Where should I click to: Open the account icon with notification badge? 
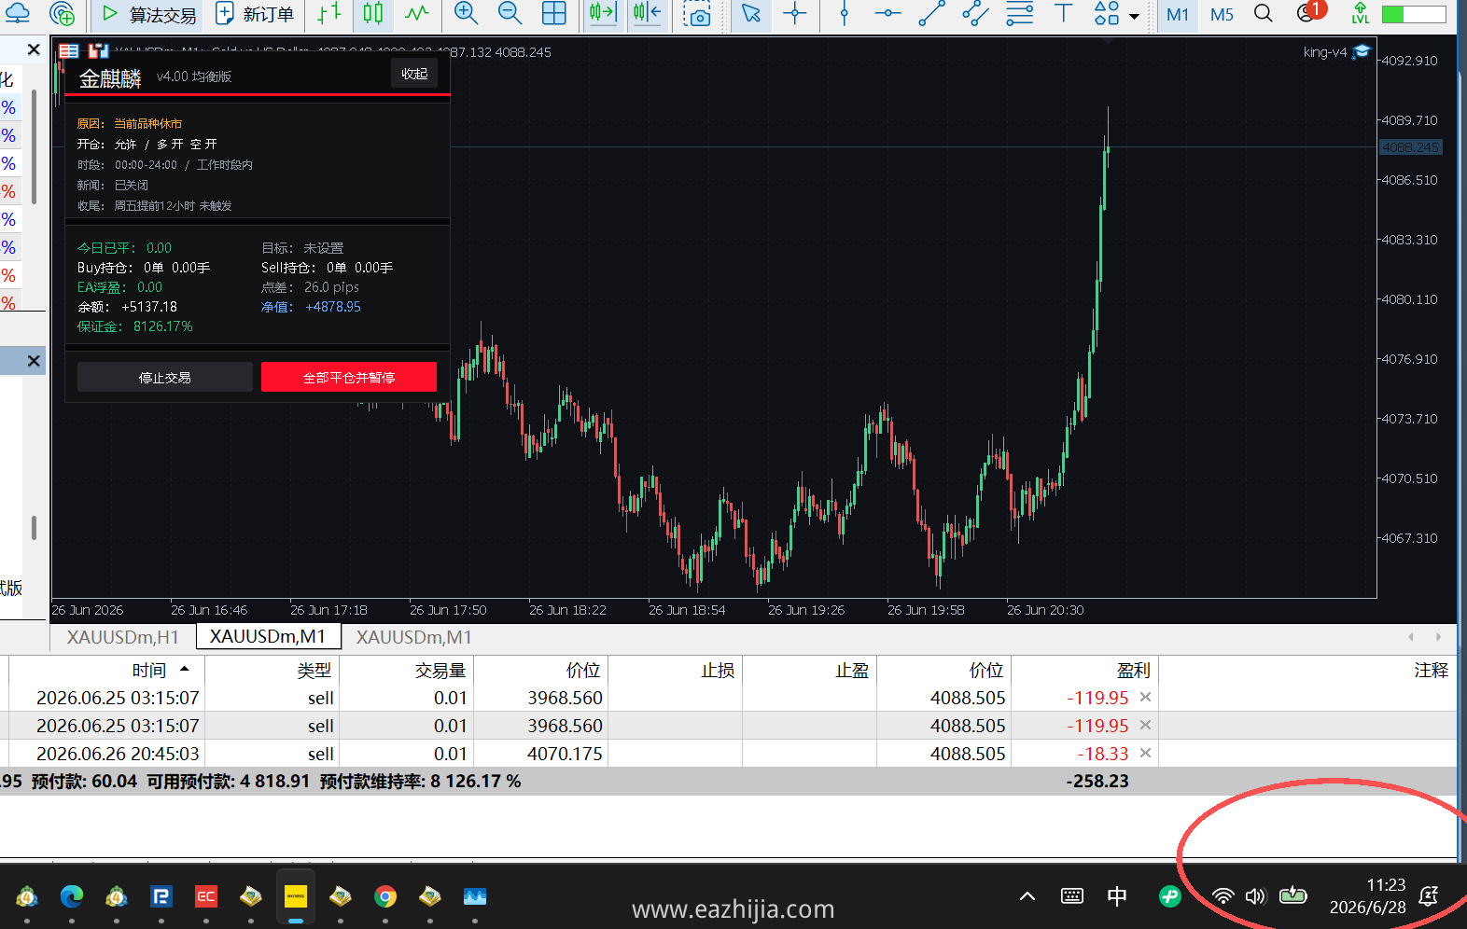click(x=1310, y=12)
